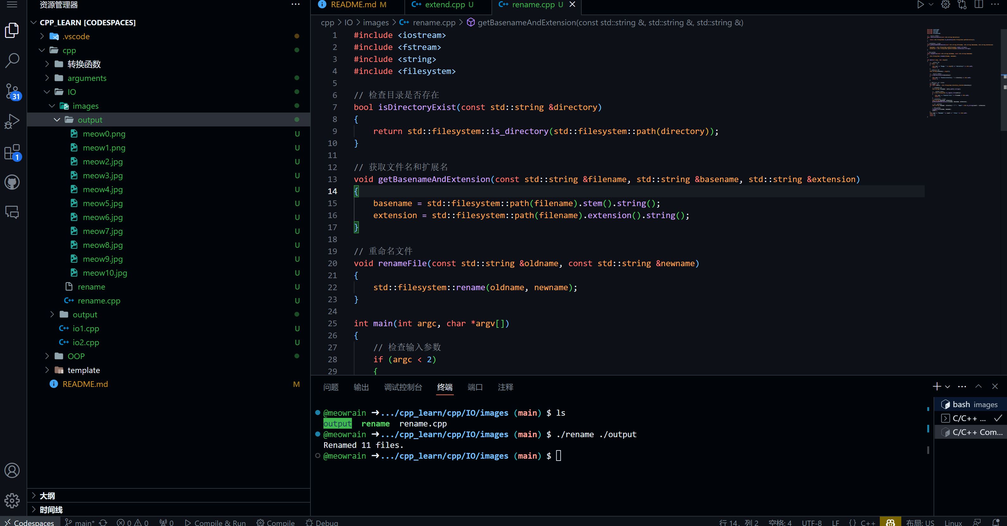The width and height of the screenshot is (1007, 526).
Task: Toggle split editor layout icon
Action: tap(979, 5)
